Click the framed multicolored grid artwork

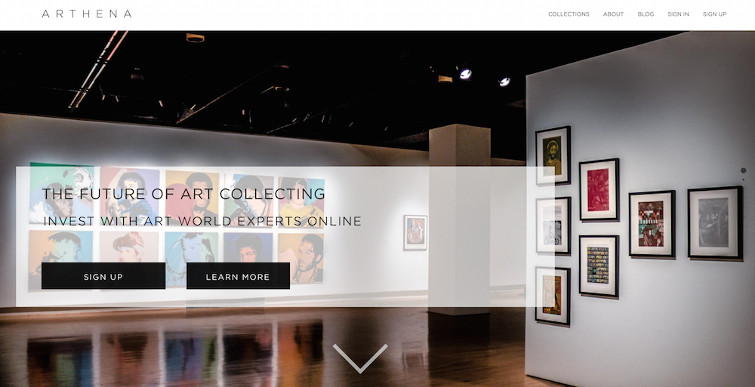(599, 266)
